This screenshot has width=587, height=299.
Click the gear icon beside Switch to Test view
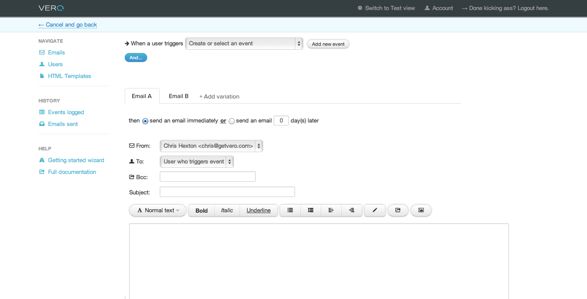tap(360, 8)
